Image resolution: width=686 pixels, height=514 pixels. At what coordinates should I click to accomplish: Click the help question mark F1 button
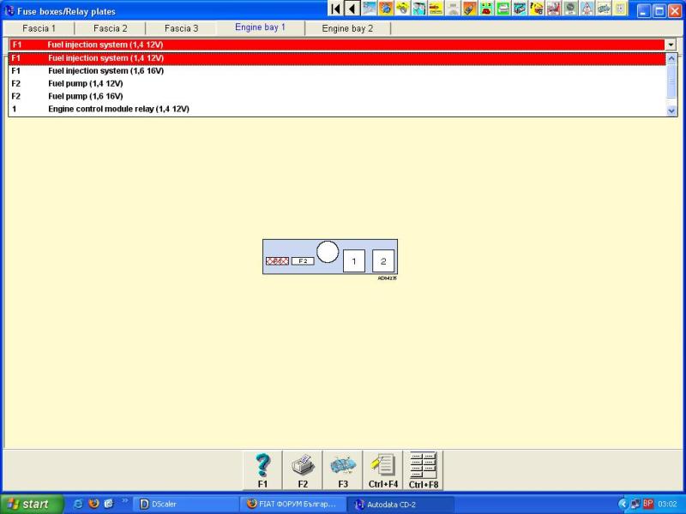(x=262, y=470)
